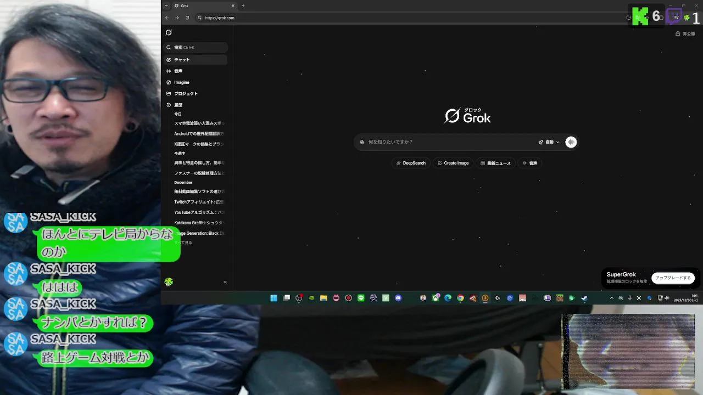Viewport: 703px width, 395px height.
Task: Open Google Chrome from the taskbar
Action: [x=460, y=298]
